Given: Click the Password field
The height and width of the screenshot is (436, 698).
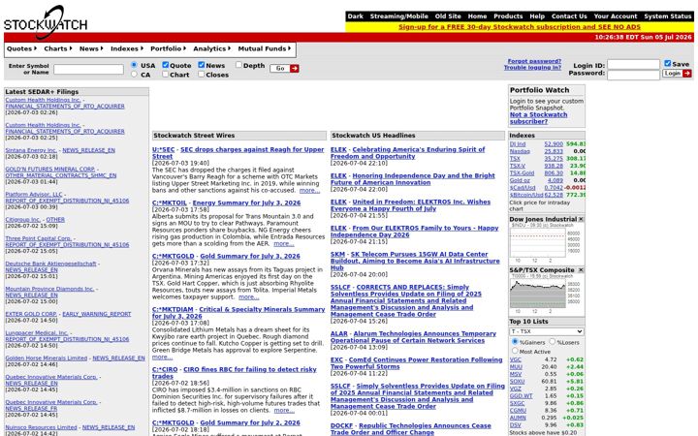Looking at the screenshot, I should pyautogui.click(x=633, y=75).
